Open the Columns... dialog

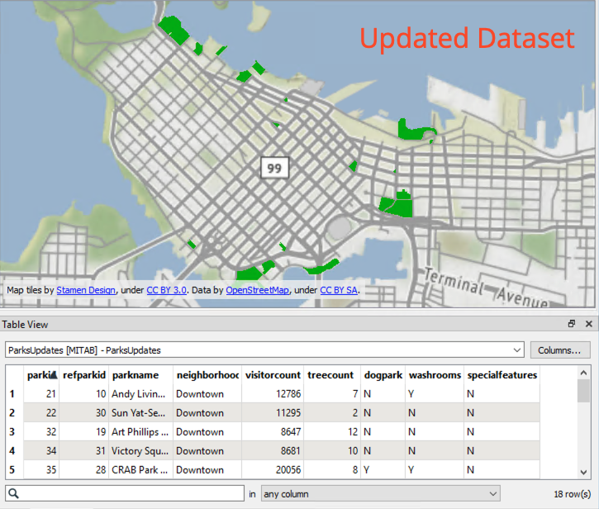(560, 350)
